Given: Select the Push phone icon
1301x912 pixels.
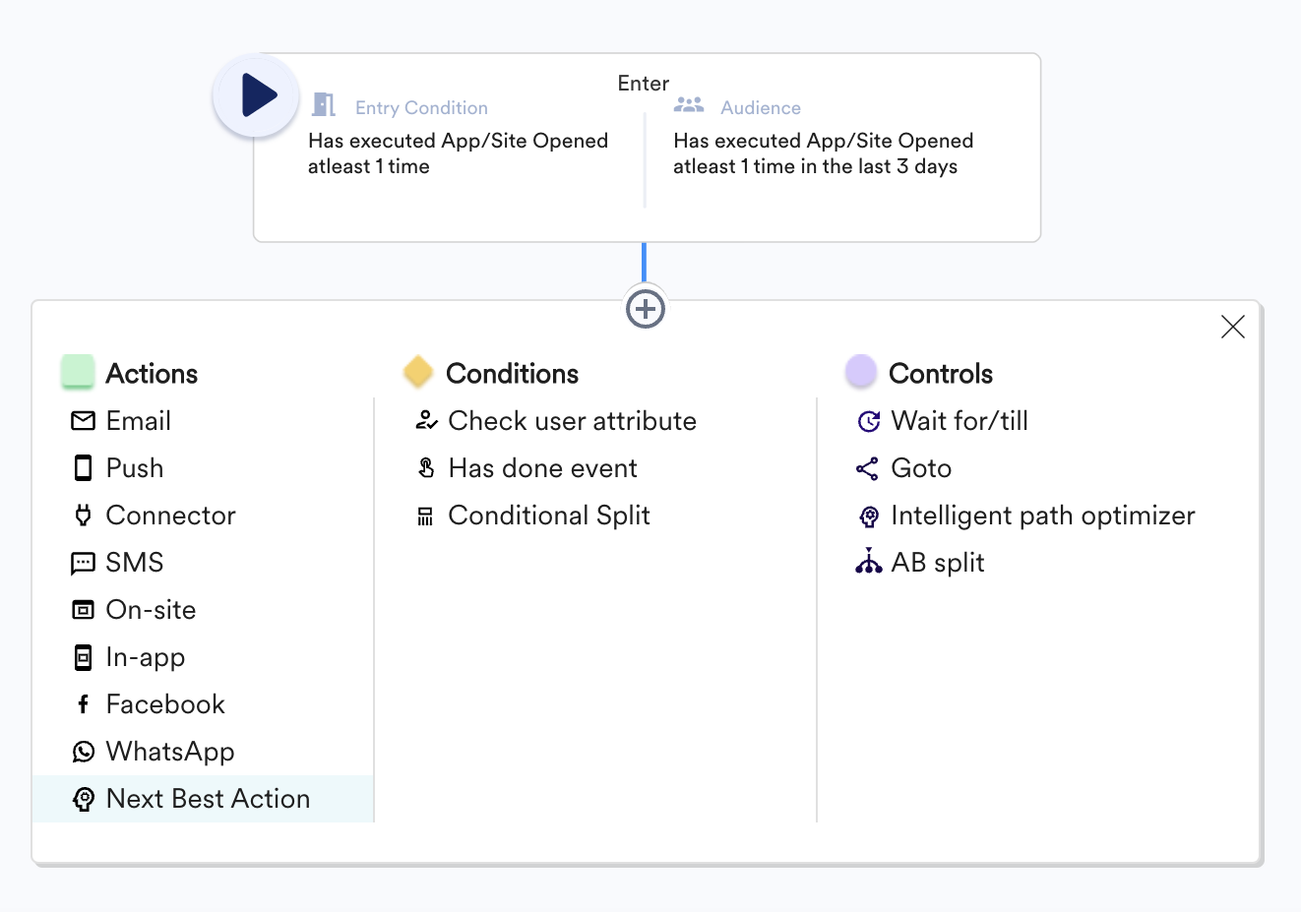Looking at the screenshot, I should [x=84, y=468].
